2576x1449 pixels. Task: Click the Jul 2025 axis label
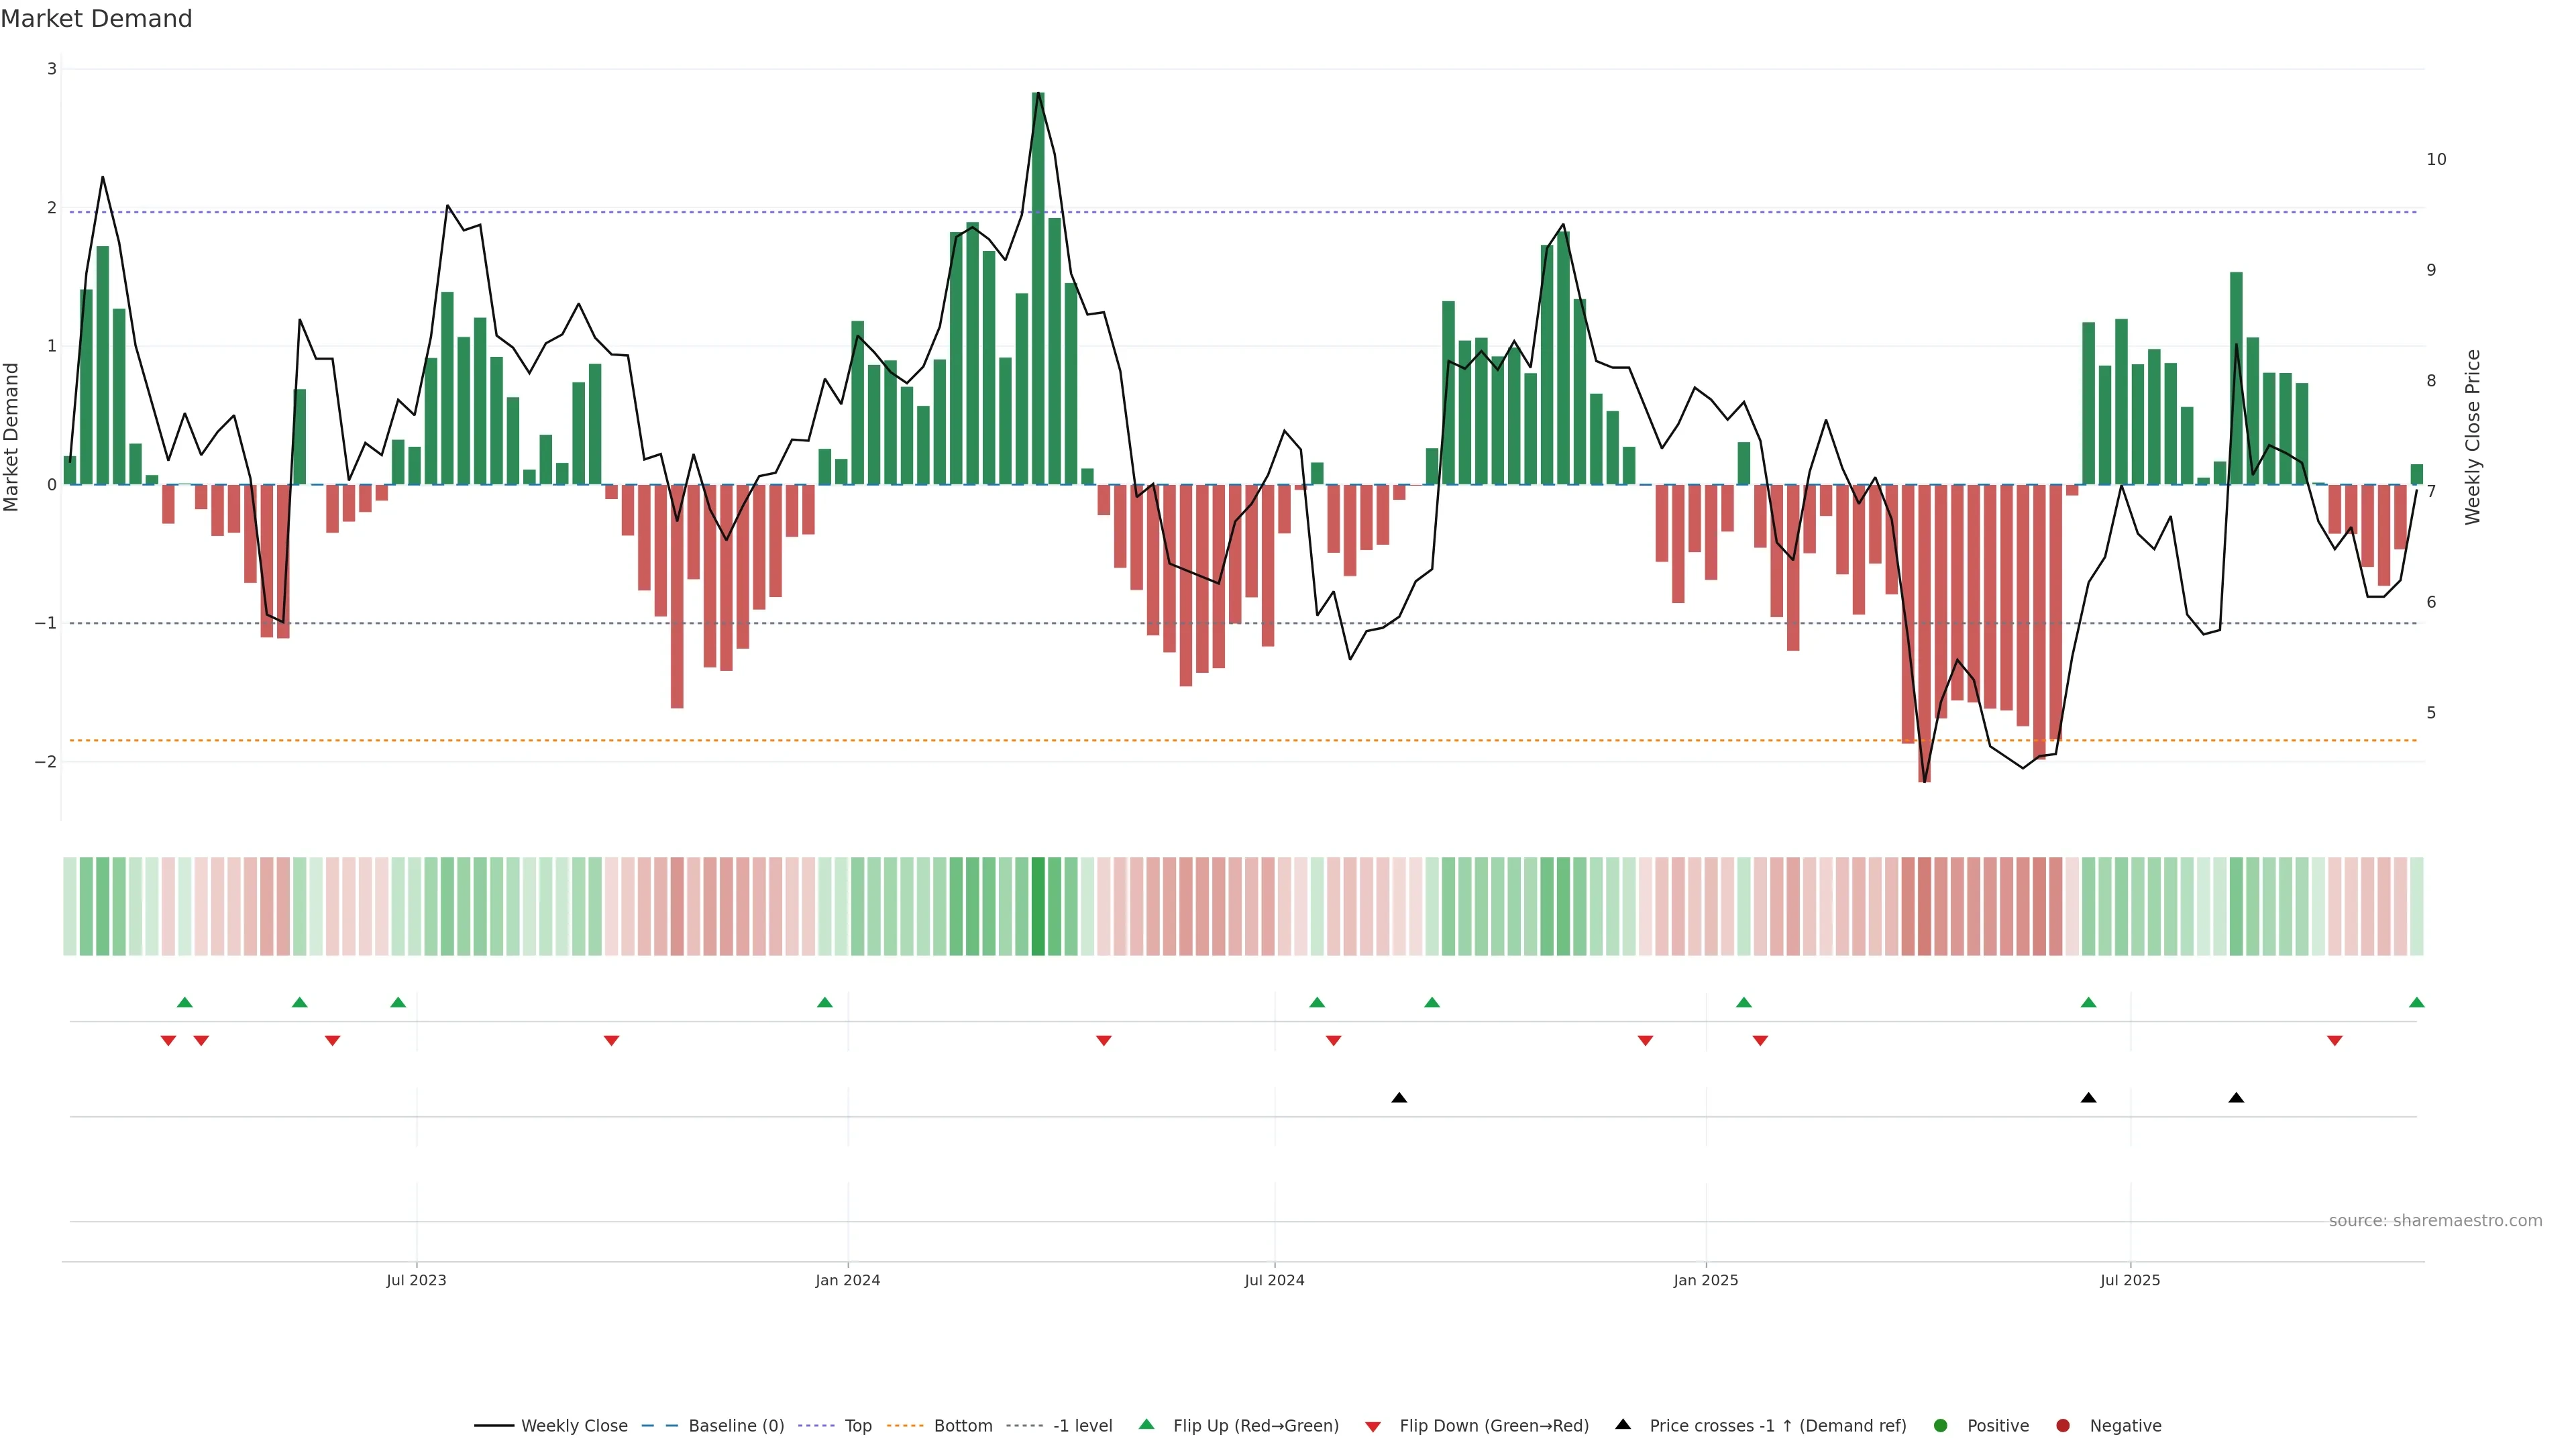pyautogui.click(x=2130, y=1281)
